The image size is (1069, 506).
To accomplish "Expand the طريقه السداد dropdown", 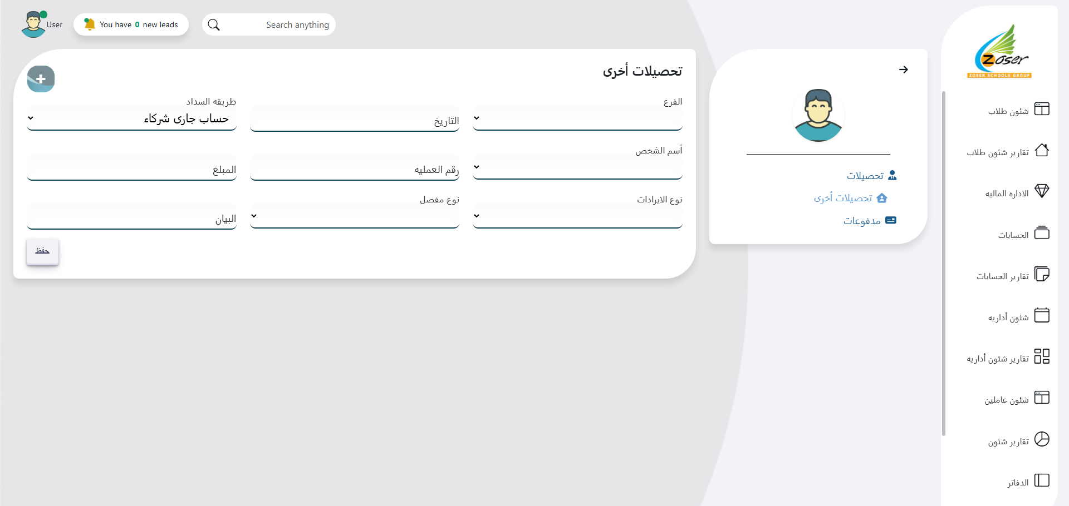I will click(131, 118).
